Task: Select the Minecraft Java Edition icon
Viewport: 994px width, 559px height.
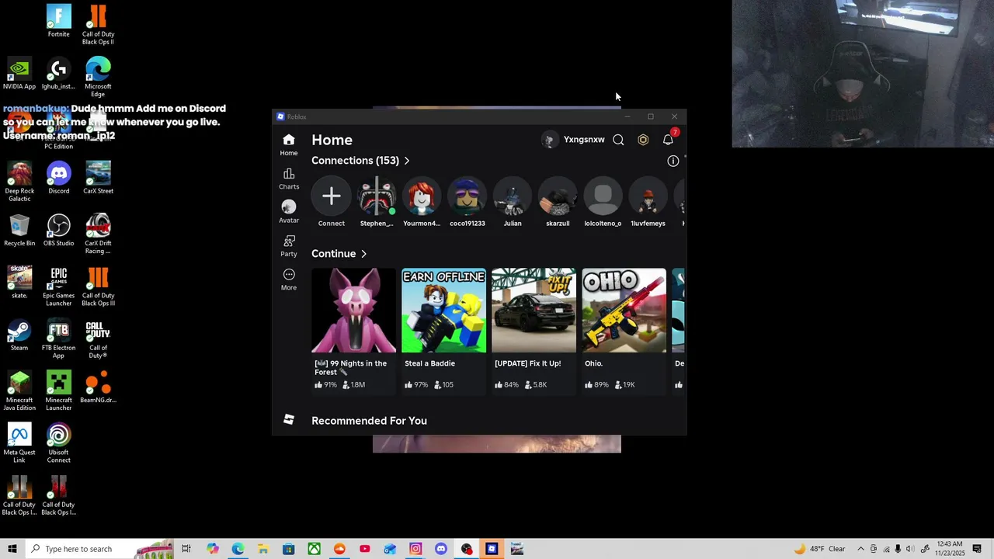Action: click(19, 391)
